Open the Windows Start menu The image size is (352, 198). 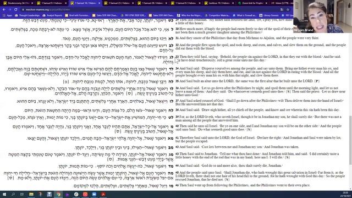(x=4, y=194)
